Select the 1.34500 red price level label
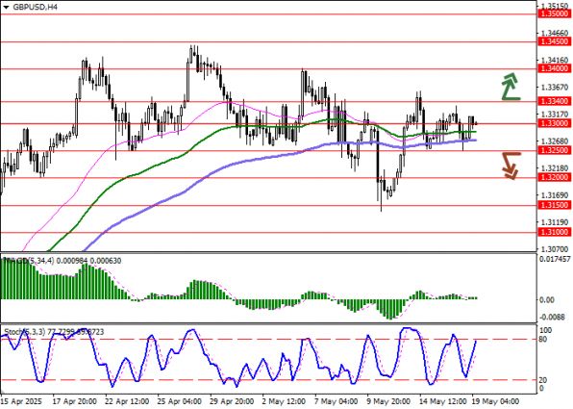Image resolution: width=573 pixels, height=409 pixels. click(x=555, y=41)
